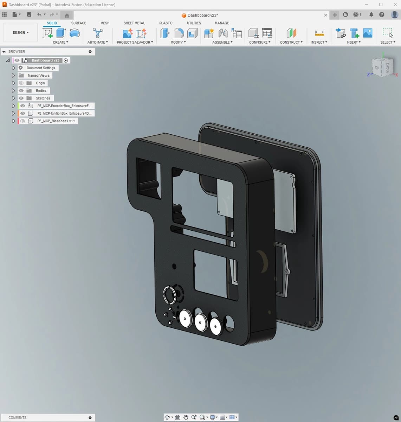Click the DESIGN workspace button
The image size is (401, 422).
20,32
